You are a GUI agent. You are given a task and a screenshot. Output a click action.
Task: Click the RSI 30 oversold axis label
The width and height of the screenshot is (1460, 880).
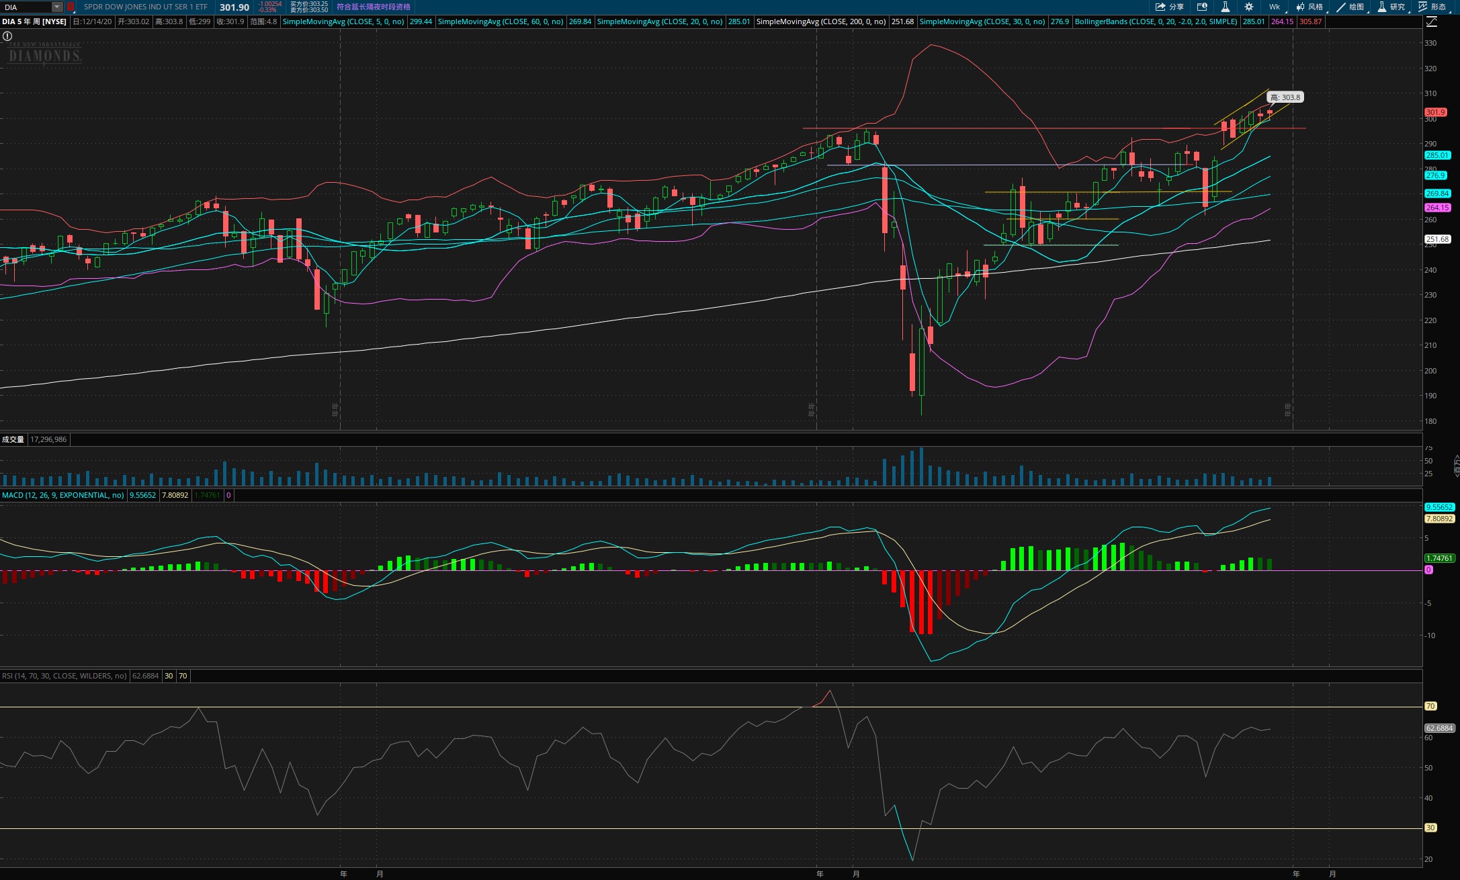[1430, 828]
